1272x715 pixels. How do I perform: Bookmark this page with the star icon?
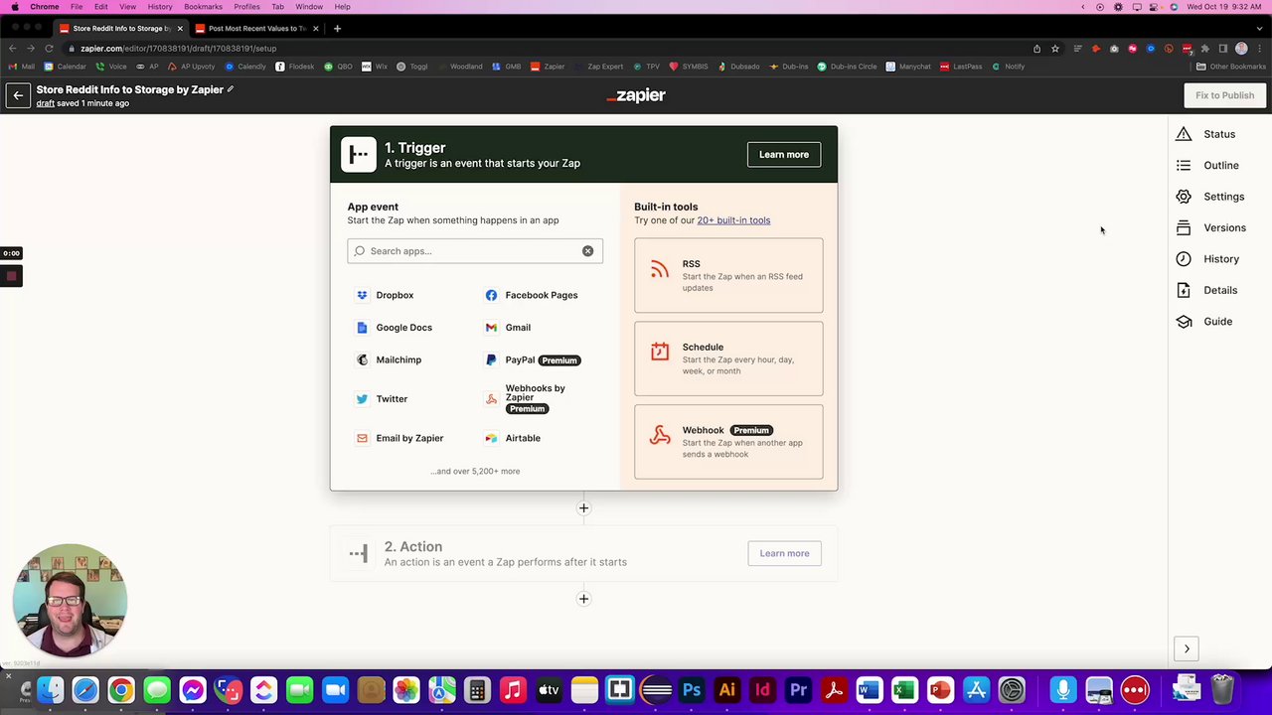(x=1055, y=49)
